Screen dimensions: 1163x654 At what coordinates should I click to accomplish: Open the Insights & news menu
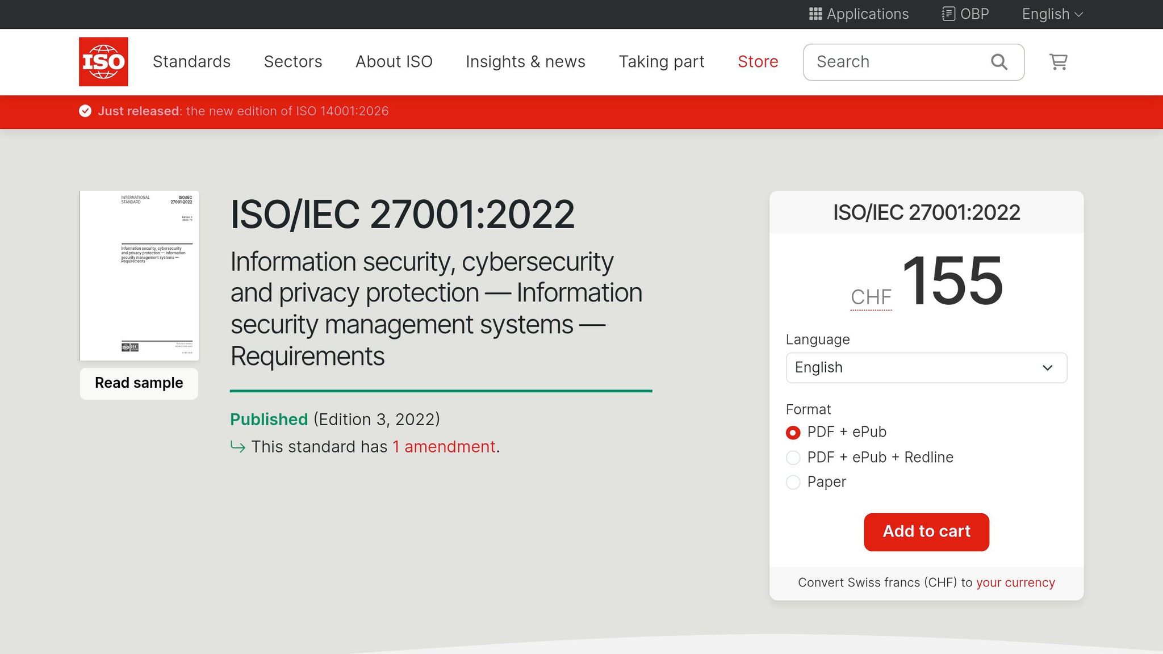pyautogui.click(x=525, y=61)
